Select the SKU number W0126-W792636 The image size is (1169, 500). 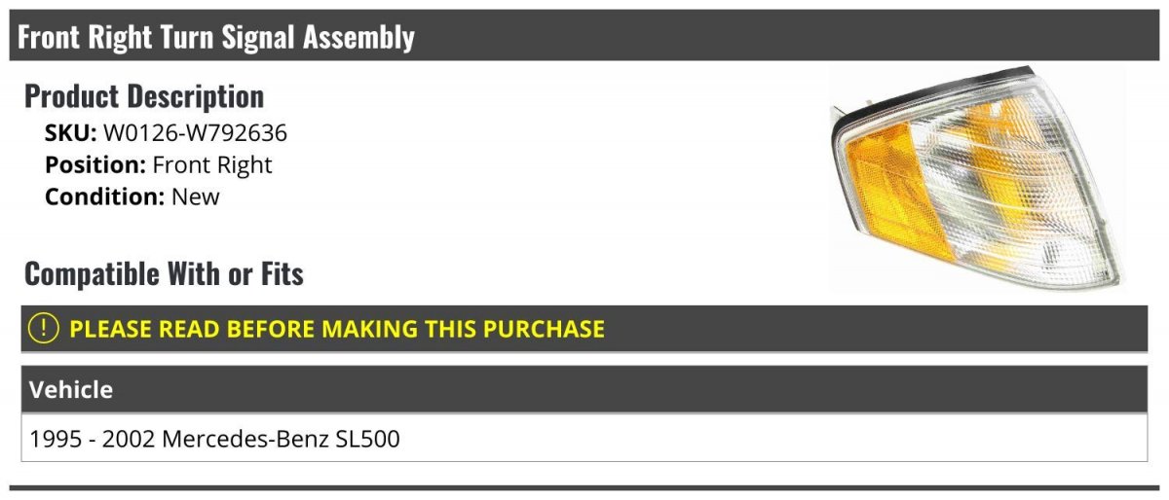pyautogui.click(x=195, y=133)
